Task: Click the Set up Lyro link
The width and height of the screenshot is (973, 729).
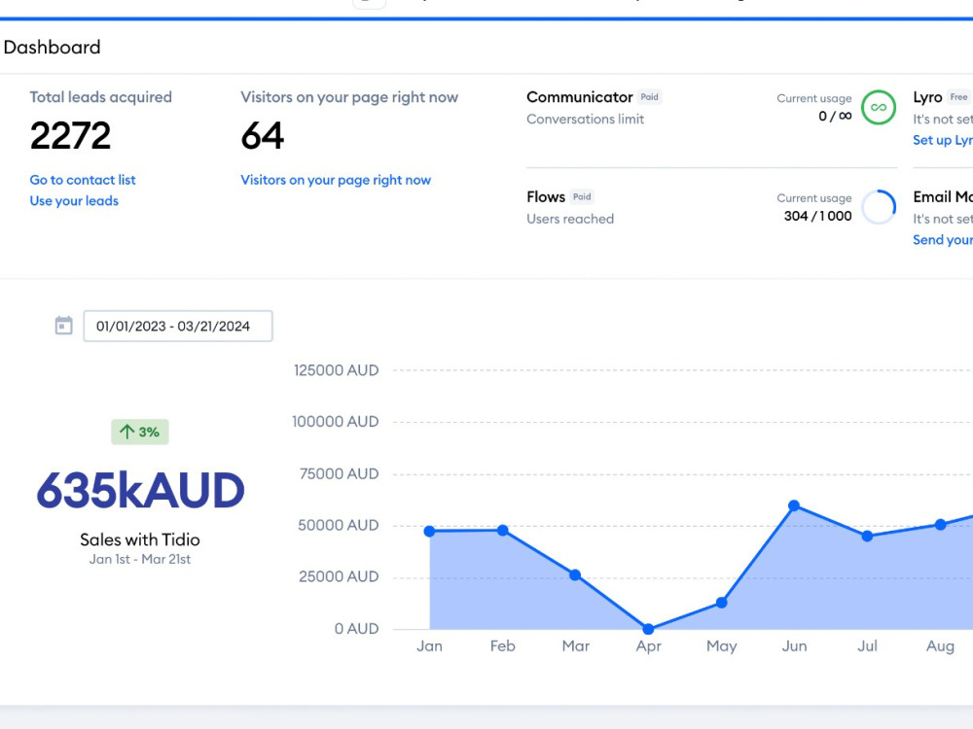Action: pos(943,140)
